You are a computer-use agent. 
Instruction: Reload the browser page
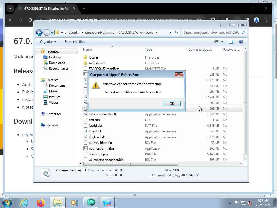[30, 20]
